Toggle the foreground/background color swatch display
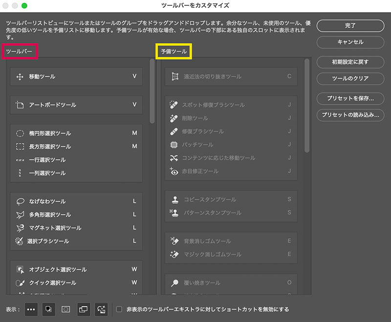 pyautogui.click(x=49, y=309)
